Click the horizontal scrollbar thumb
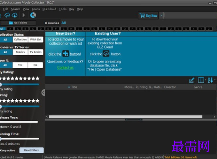The width and height of the screenshot is (217, 159). point(126,117)
